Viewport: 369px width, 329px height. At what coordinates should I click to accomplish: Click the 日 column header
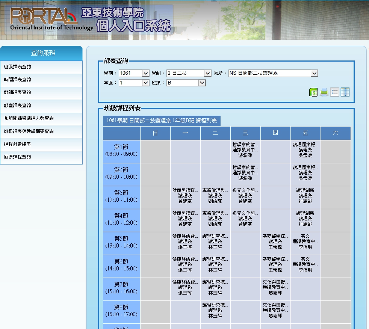(x=155, y=133)
